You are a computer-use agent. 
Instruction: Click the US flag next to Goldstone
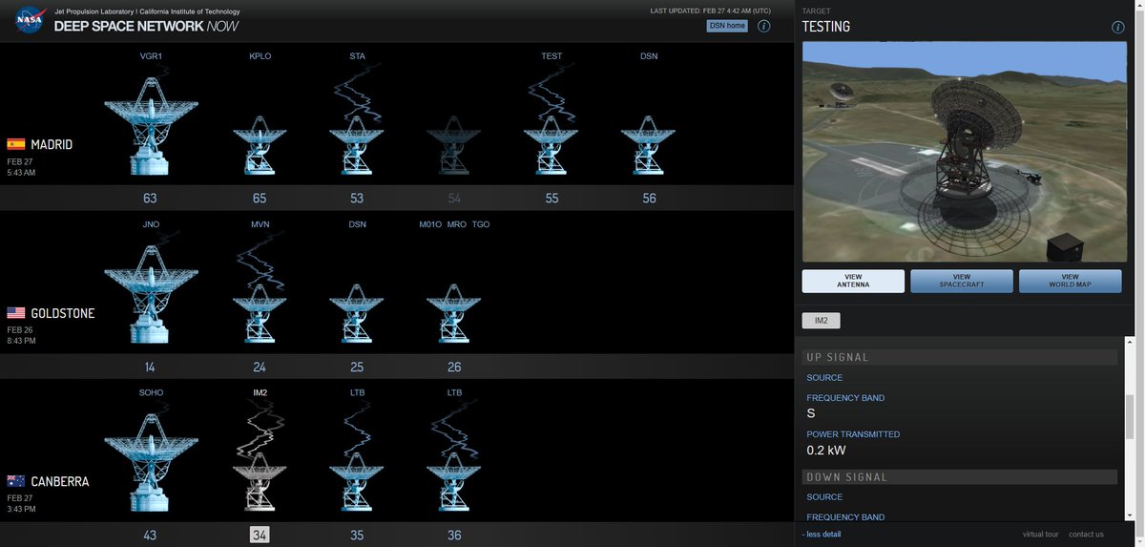[15, 313]
